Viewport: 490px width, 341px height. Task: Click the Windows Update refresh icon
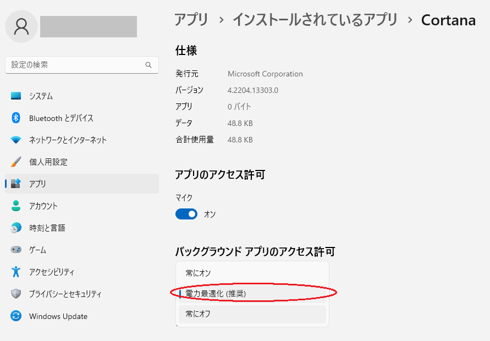tap(16, 316)
